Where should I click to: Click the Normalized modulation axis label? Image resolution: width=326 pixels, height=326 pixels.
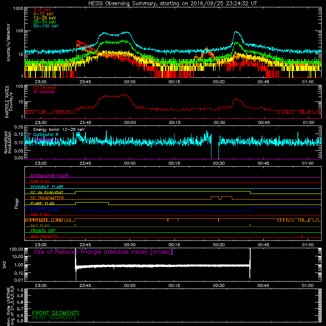click(x=8, y=142)
